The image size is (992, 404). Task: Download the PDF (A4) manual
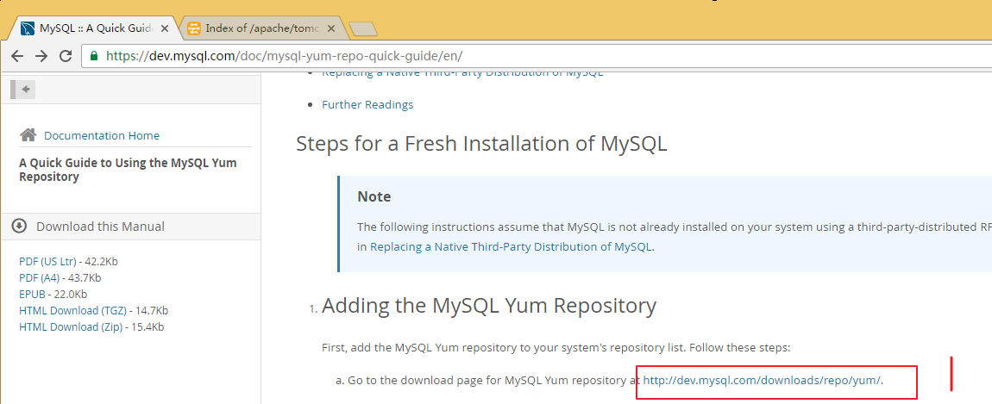point(39,277)
